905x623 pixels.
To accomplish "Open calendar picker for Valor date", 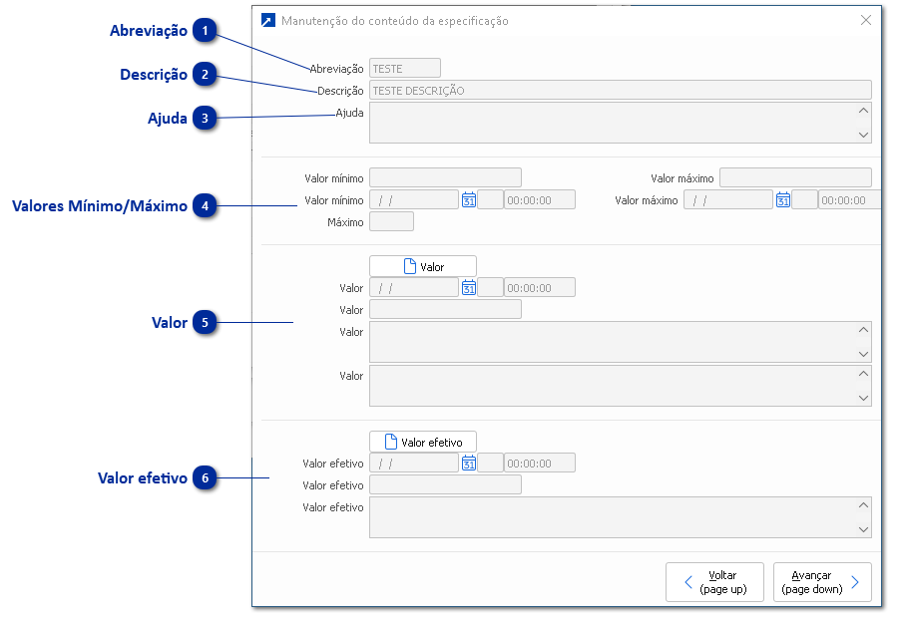I will tap(469, 288).
